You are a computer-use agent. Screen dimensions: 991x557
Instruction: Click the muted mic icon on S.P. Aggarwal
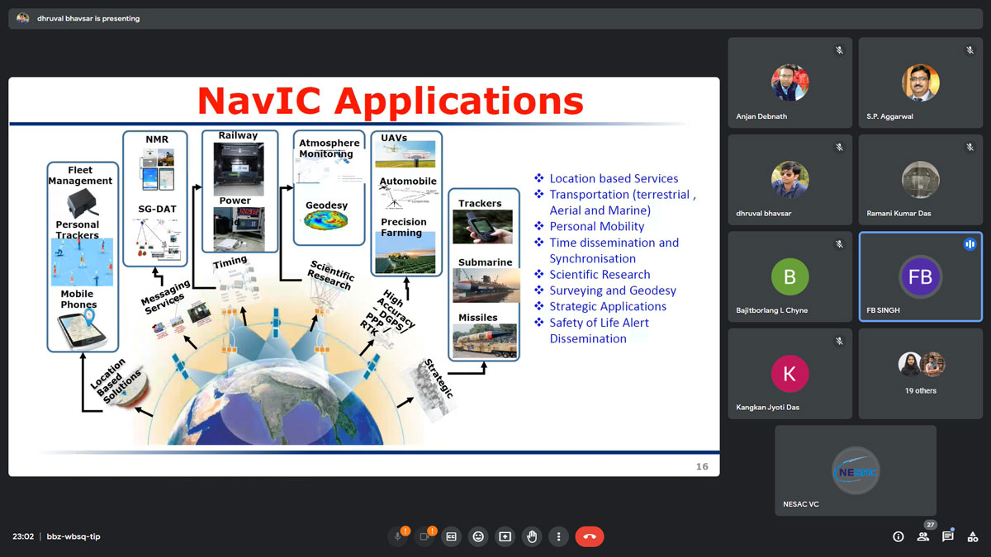point(970,50)
